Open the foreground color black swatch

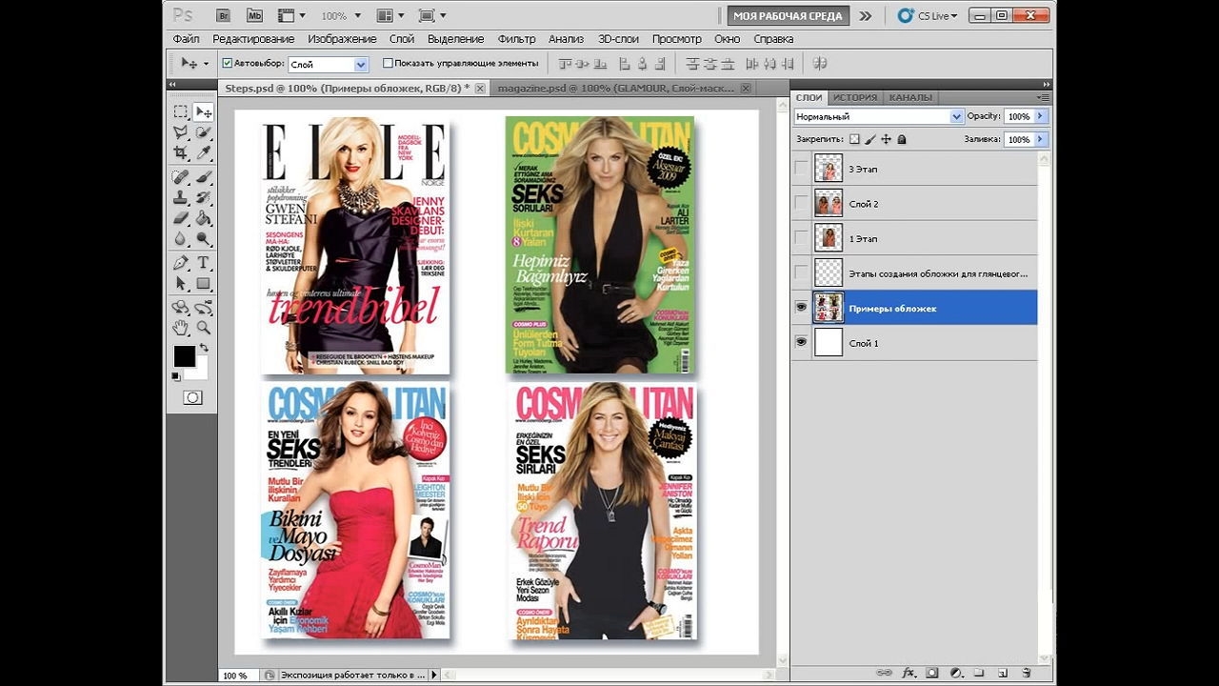point(184,356)
